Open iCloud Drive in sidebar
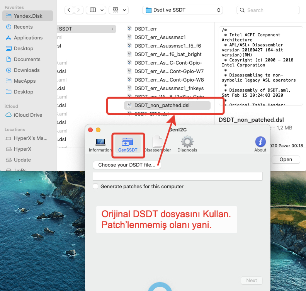 coord(28,115)
